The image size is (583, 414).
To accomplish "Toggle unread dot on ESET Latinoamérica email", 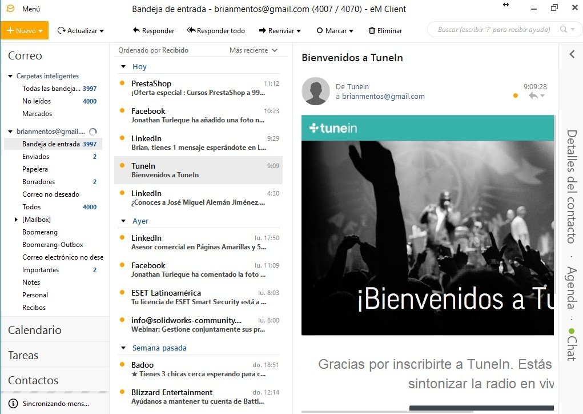I will 122,292.
